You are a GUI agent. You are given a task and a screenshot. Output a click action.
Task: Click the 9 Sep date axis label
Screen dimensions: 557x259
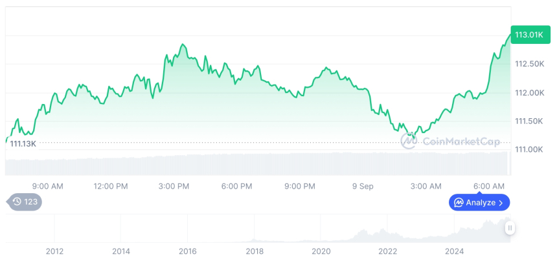(x=363, y=186)
